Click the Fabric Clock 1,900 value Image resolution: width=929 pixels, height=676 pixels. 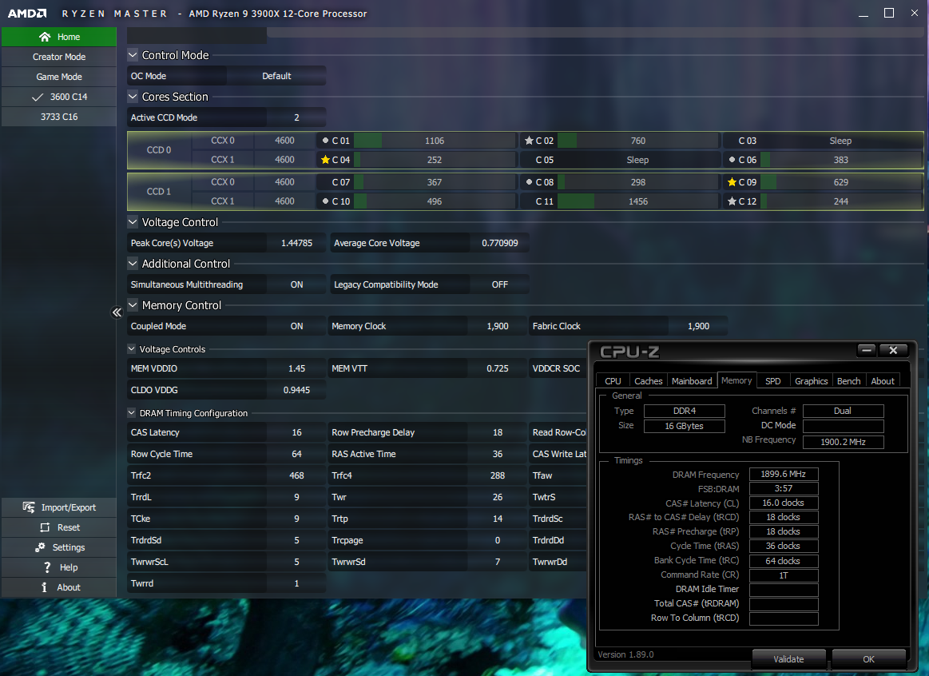click(698, 326)
